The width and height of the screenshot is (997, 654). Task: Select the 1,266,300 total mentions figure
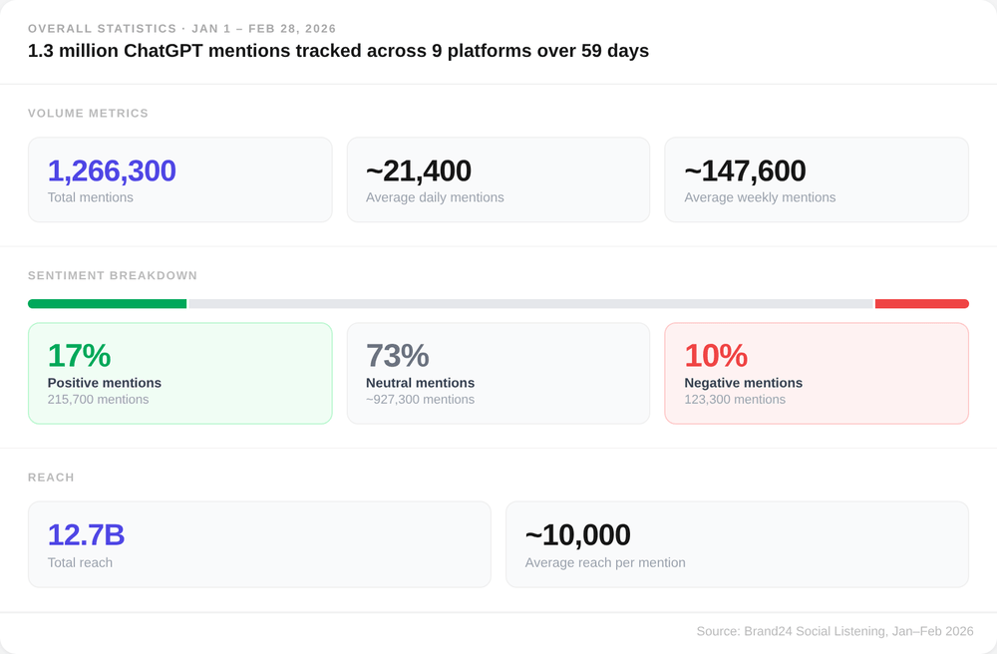coord(112,171)
